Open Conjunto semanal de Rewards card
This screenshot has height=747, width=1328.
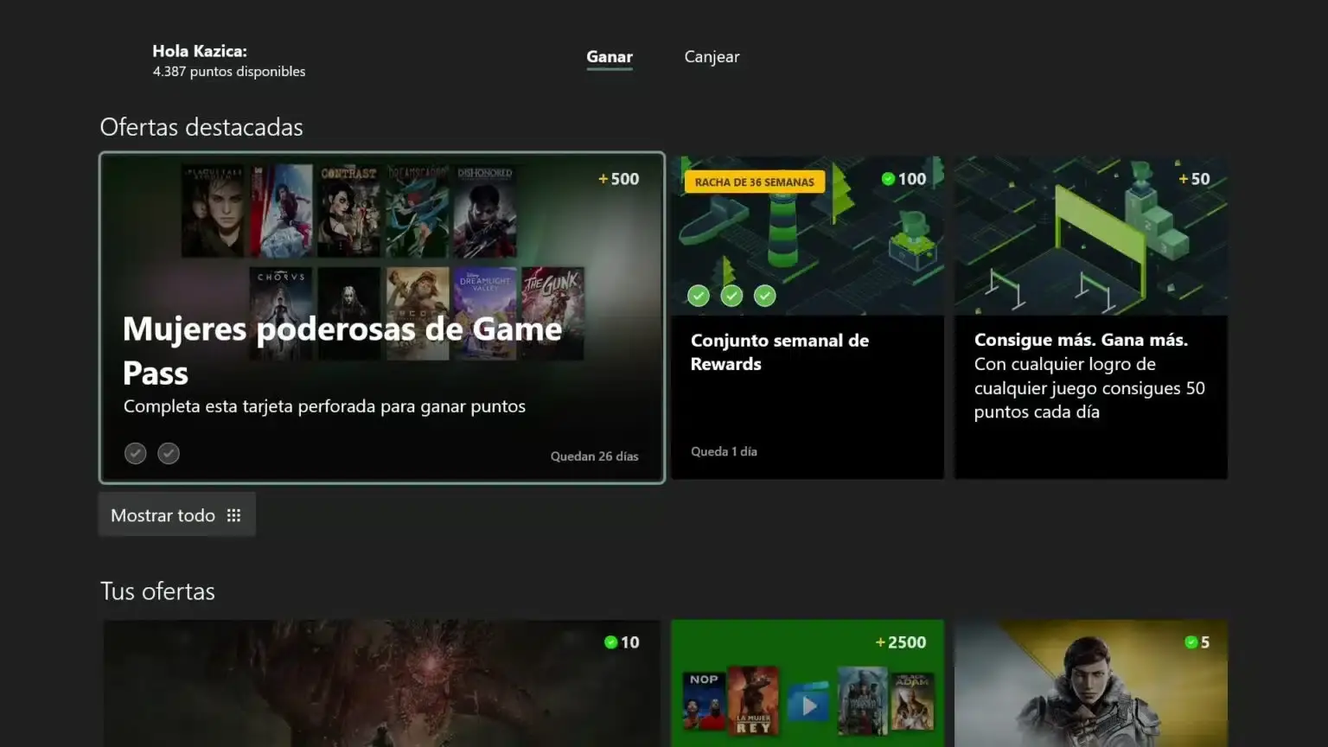point(808,317)
